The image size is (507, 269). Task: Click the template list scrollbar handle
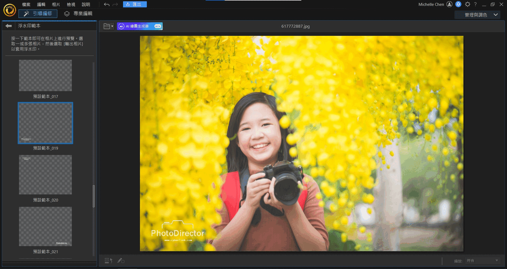click(x=94, y=196)
